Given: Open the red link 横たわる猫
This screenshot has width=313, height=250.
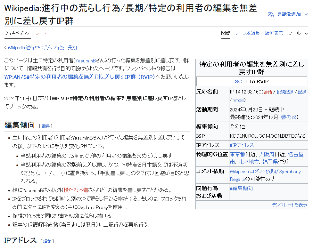Looking at the screenshot, I should [x=76, y=190].
